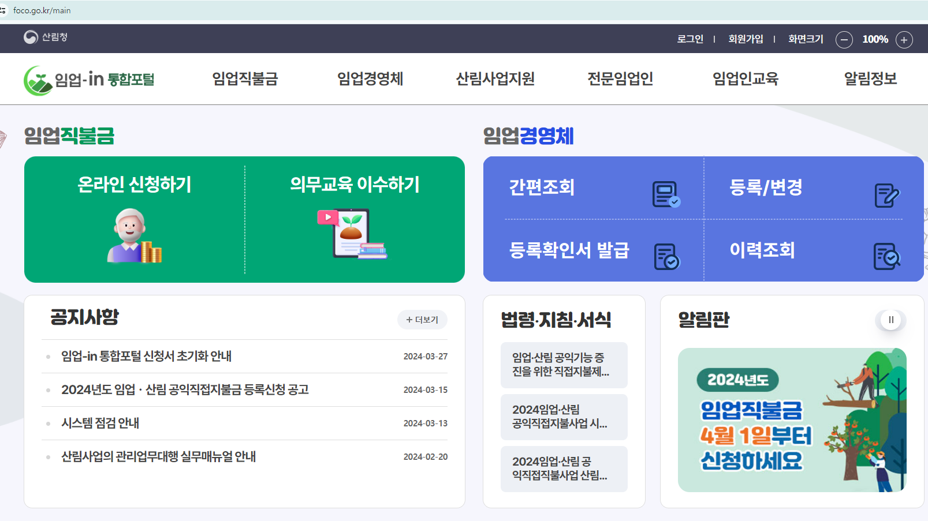Open 간편조회 using its document icon

(665, 194)
